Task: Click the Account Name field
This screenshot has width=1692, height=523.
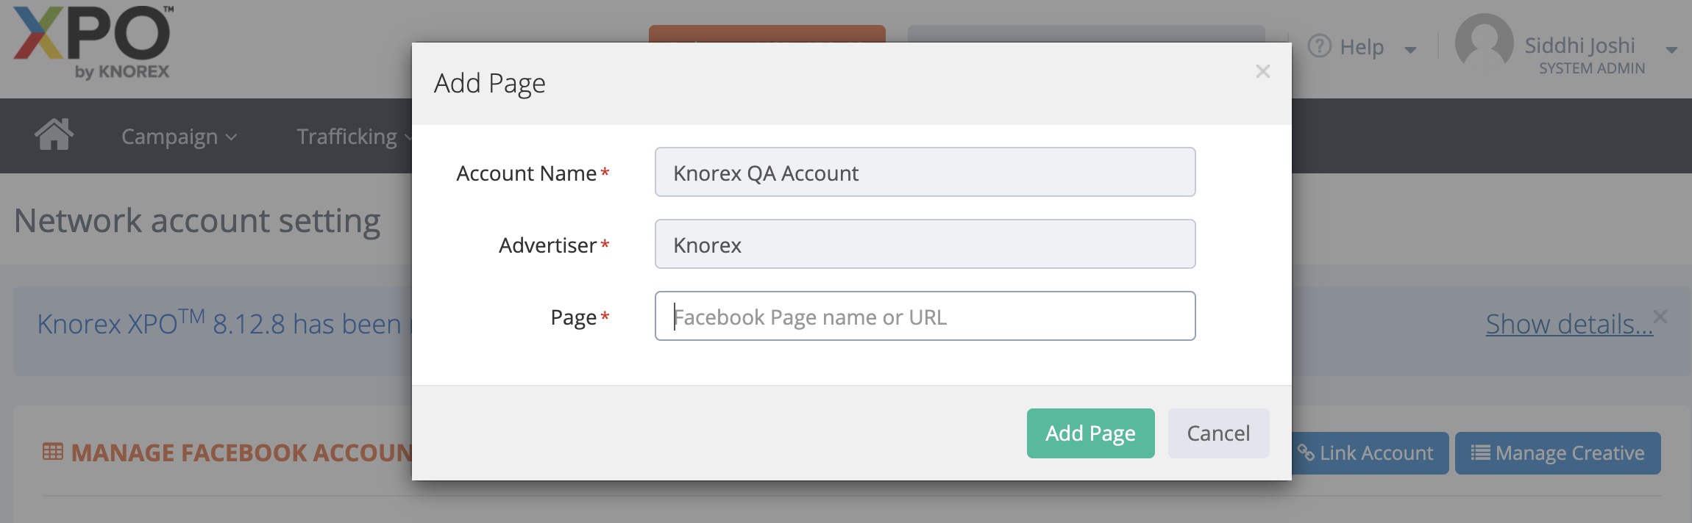Action: click(925, 172)
